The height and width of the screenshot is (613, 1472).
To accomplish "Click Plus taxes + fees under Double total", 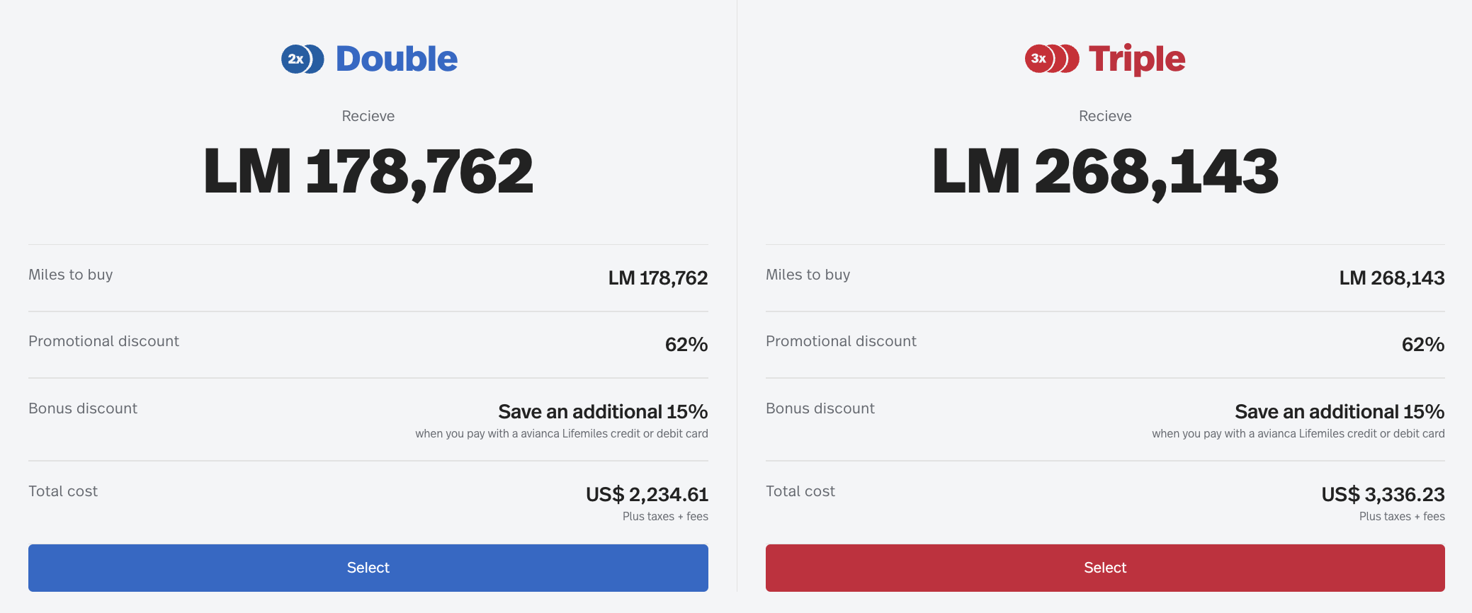I will [x=665, y=517].
